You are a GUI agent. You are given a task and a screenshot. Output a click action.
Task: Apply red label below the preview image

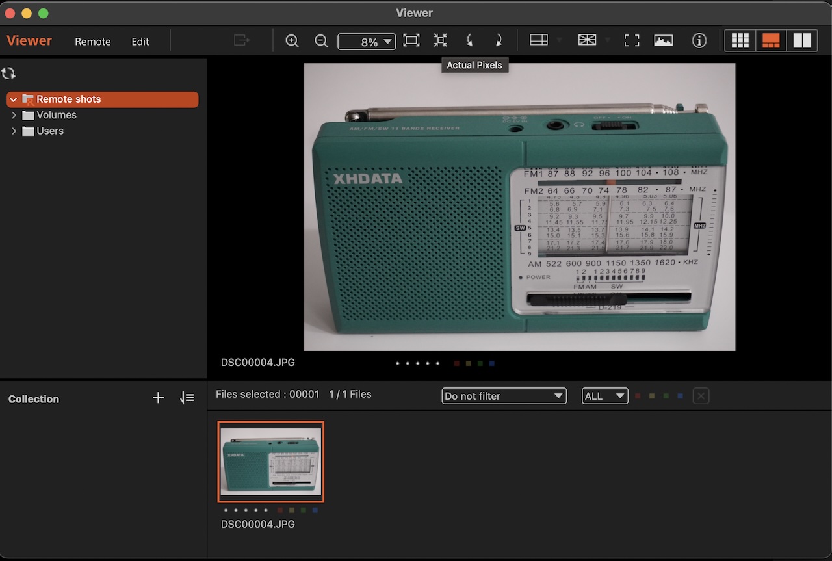457,363
